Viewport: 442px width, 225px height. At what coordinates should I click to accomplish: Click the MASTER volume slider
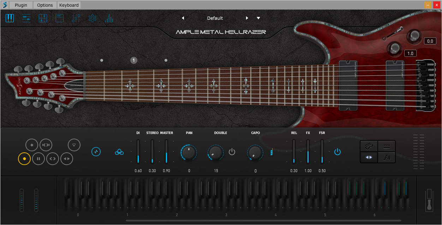[166, 151]
